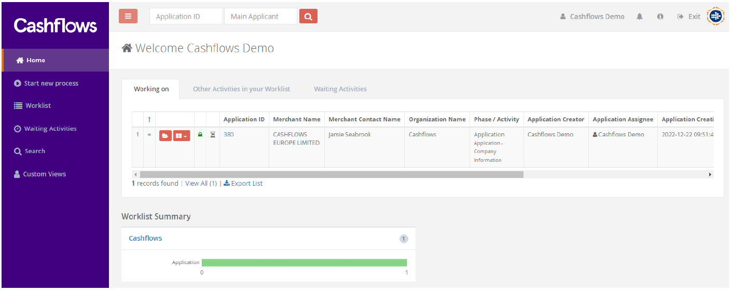Click the up arrow sort column header
The width and height of the screenshot is (731, 291).
point(149,119)
